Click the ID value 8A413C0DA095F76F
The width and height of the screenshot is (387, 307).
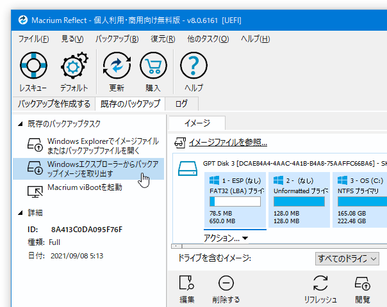[86, 230]
